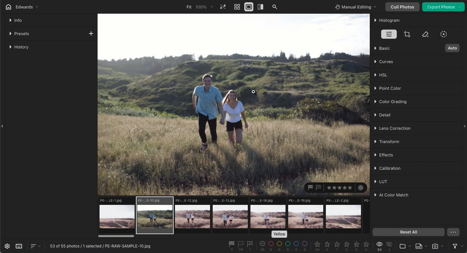Open the folder filter dropdown
Viewport: 467px width, 253px height.
click(x=405, y=246)
